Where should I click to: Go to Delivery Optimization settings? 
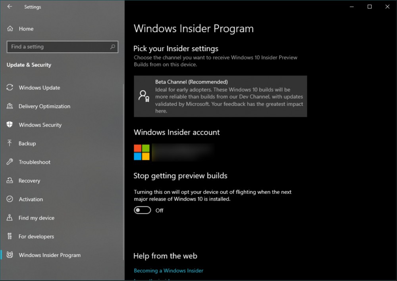coord(62,106)
